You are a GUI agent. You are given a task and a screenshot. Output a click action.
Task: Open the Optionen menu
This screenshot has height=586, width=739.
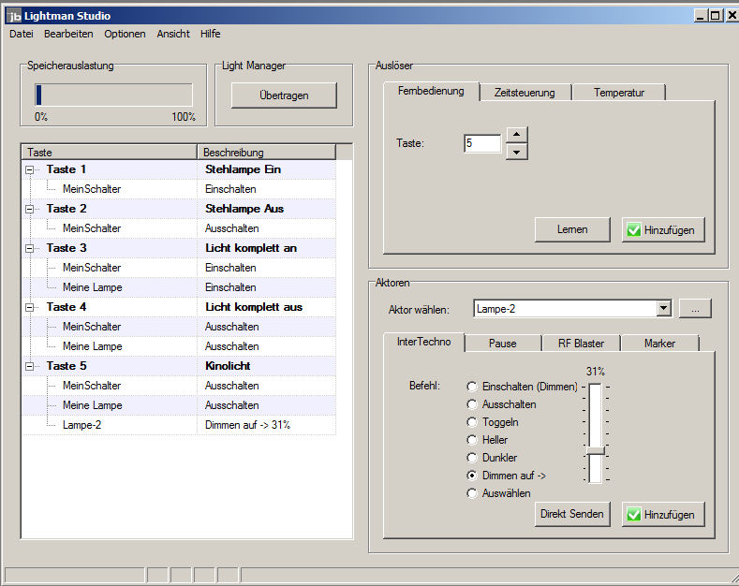125,34
